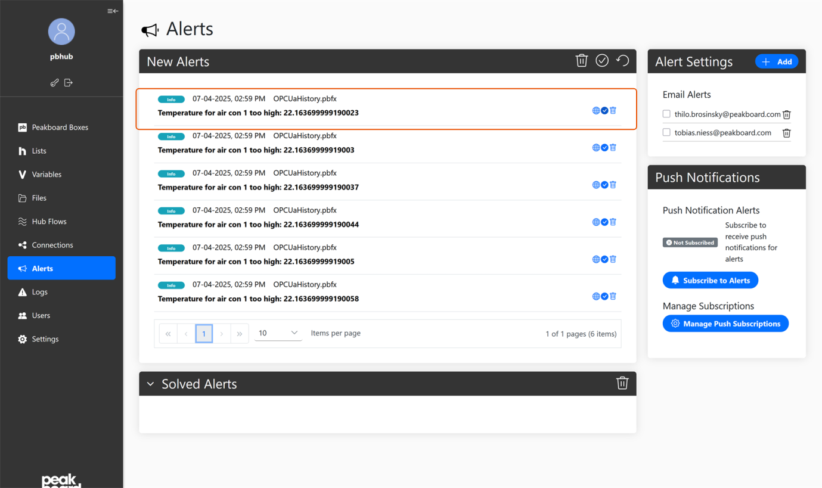Open the items per page dropdown
Image resolution: width=822 pixels, height=488 pixels.
tap(278, 333)
